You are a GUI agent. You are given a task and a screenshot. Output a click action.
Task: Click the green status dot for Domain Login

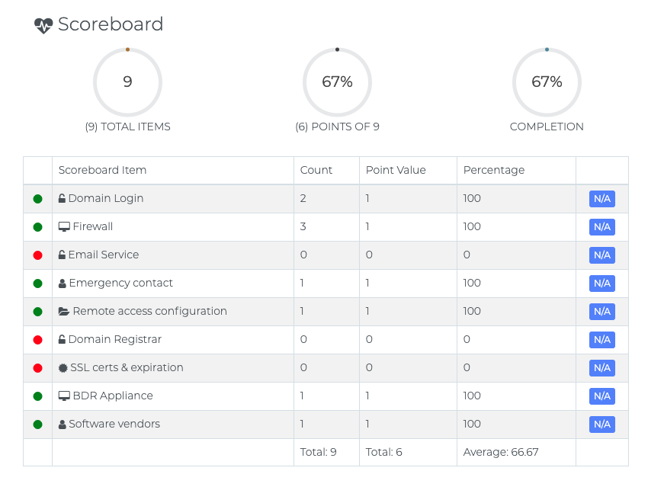tap(37, 199)
